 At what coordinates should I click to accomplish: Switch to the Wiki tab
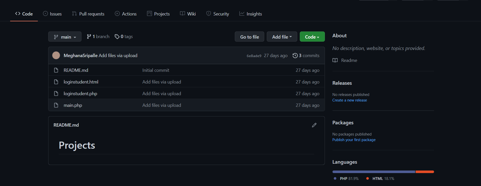(x=188, y=14)
